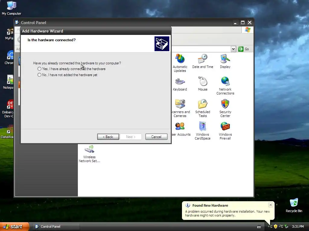Click the grayed-out Next button in the wizard
309x231 pixels.
[x=131, y=137]
